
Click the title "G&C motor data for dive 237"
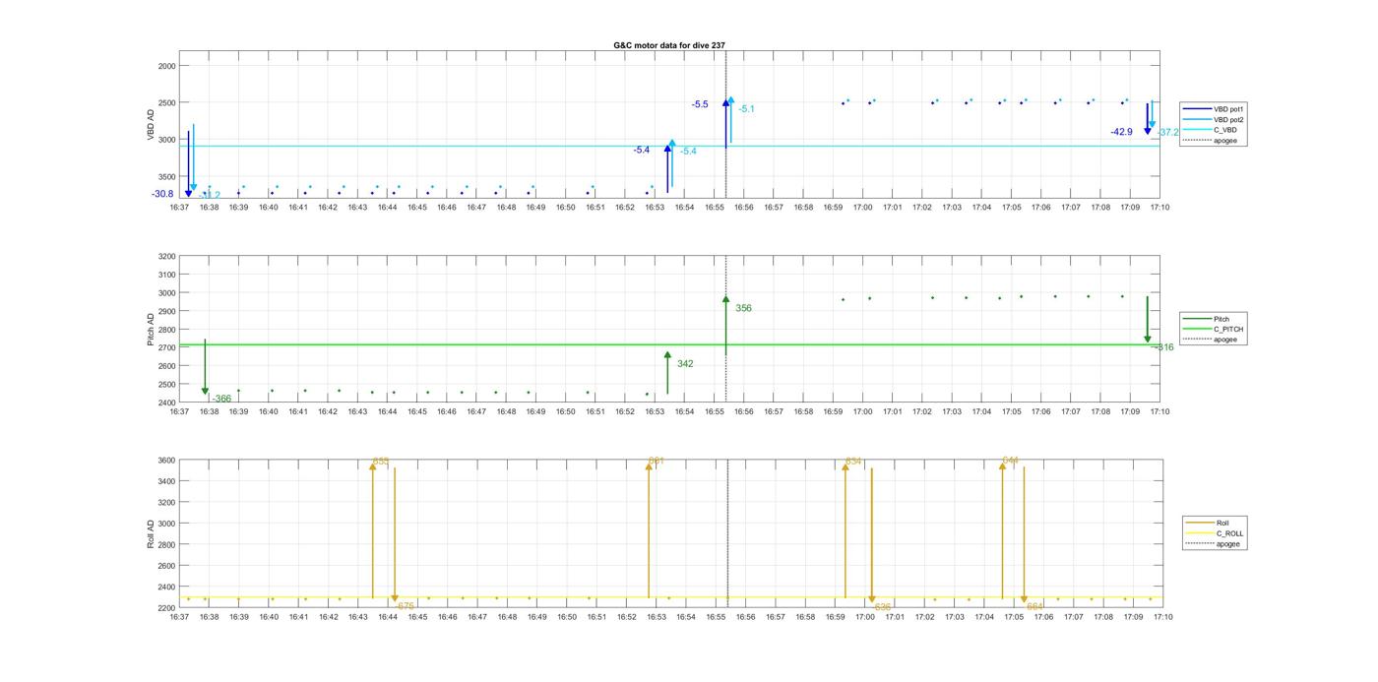669,45
